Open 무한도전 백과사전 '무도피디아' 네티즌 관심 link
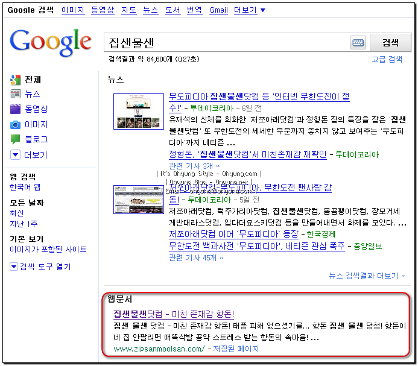Viewport: 418px width, 366px height. point(257,246)
